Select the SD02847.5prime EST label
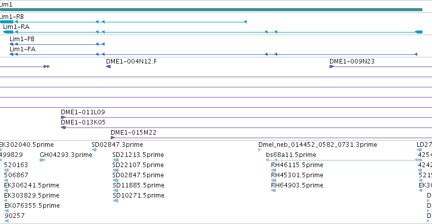Viewport: 432px width, 224px height. [x=138, y=175]
